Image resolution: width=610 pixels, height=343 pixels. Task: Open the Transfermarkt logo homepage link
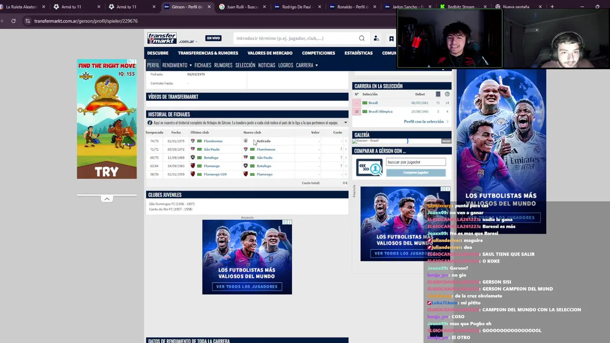(162, 38)
